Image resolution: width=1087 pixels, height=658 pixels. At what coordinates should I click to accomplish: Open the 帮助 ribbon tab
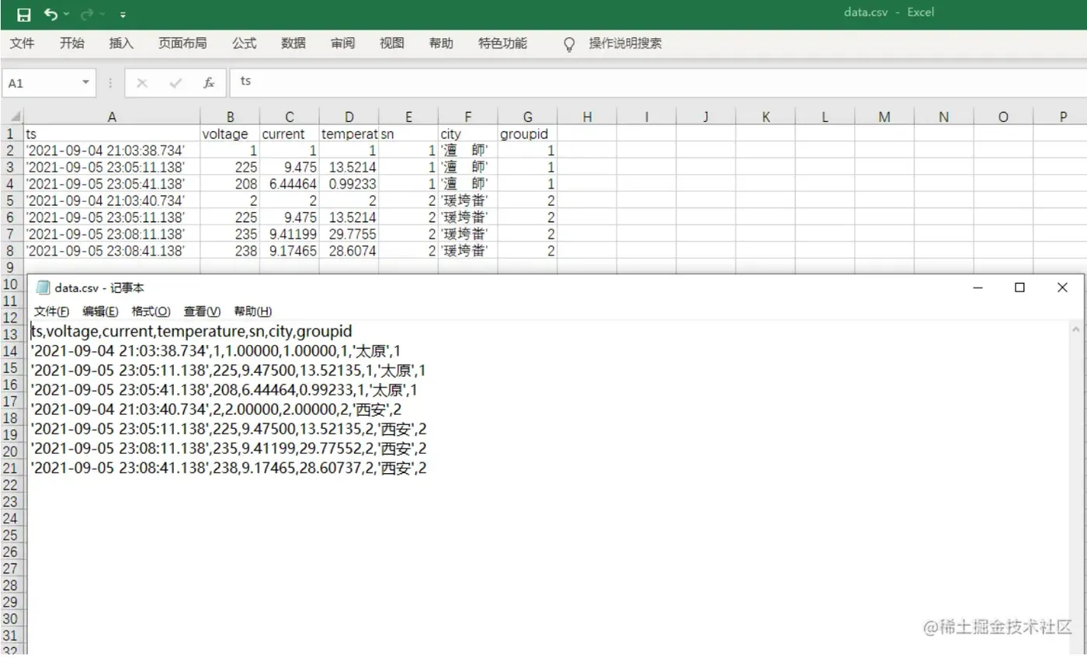tap(441, 44)
